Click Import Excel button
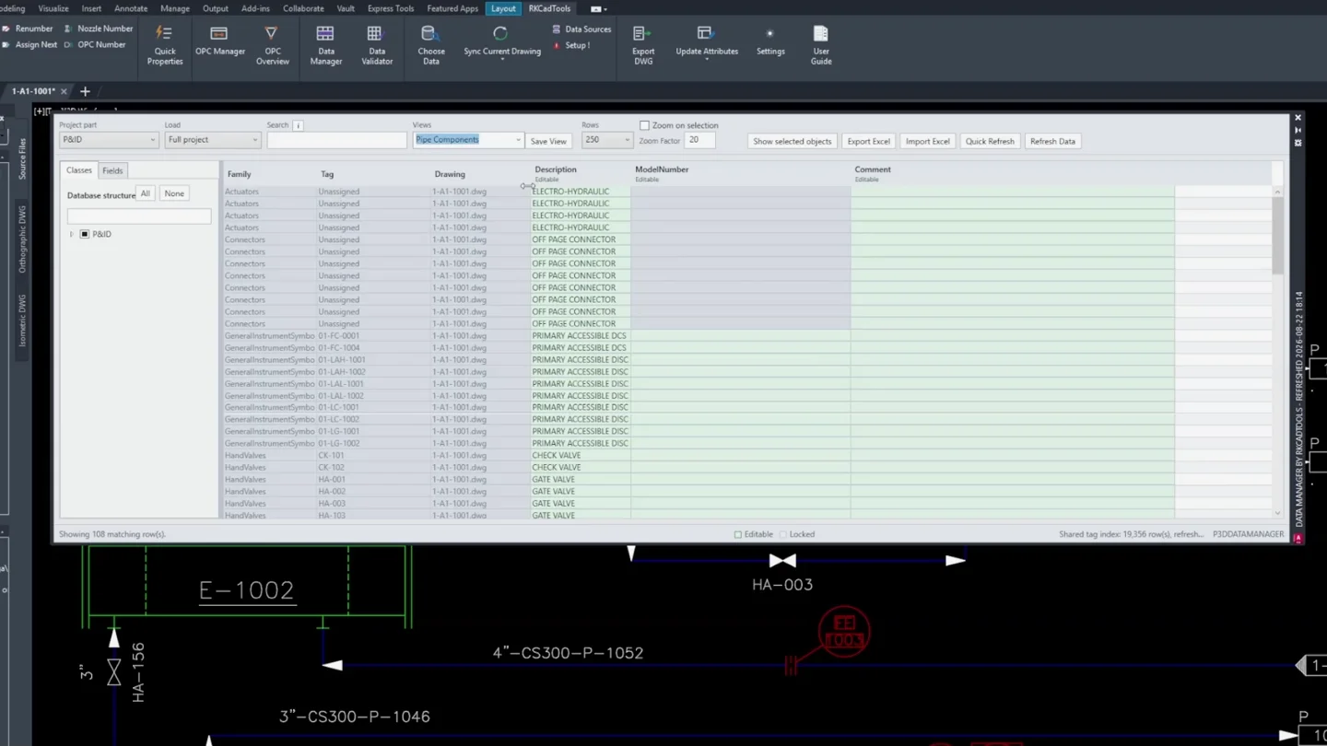The height and width of the screenshot is (746, 1327). (x=927, y=141)
